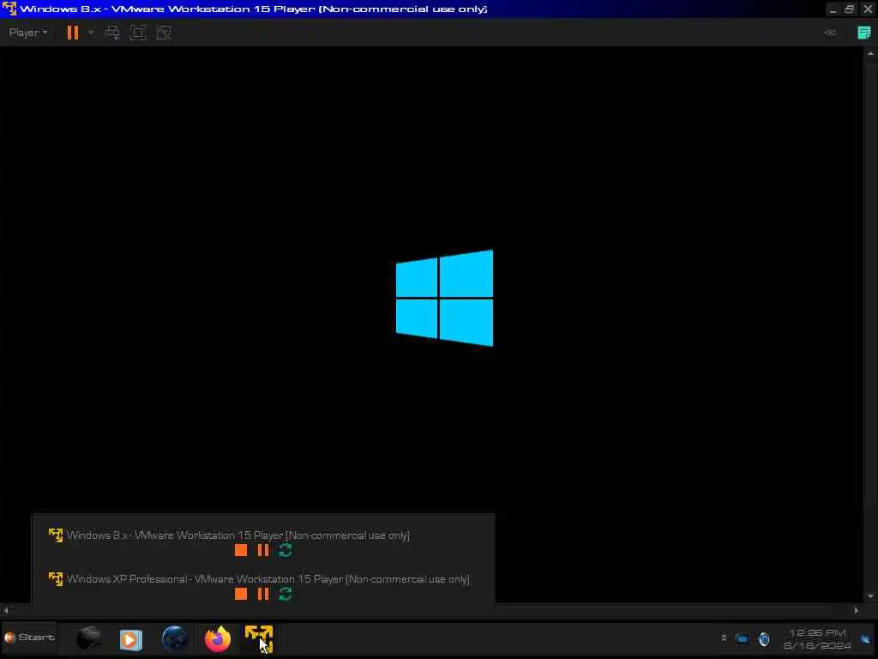Open the blue tray network icon
878x659 pixels.
[x=742, y=638]
